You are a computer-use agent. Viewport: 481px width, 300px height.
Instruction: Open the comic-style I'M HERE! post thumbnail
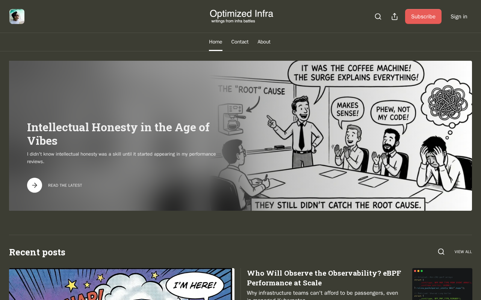[122, 284]
